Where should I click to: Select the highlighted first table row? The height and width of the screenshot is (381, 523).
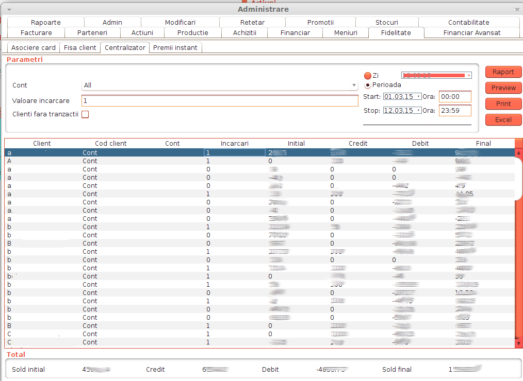(260, 152)
